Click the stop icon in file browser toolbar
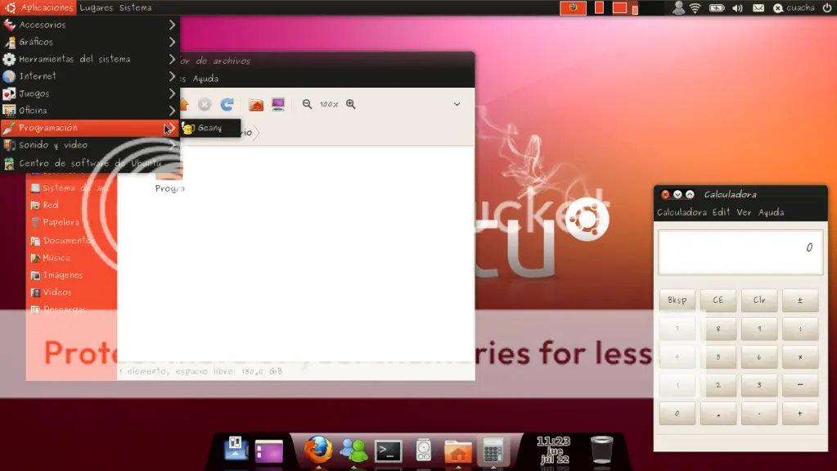 205,104
